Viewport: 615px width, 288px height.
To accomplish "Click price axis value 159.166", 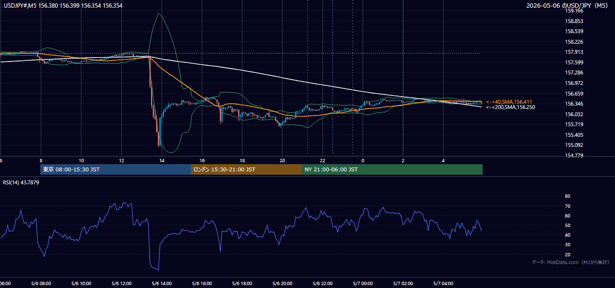I will pyautogui.click(x=575, y=11).
